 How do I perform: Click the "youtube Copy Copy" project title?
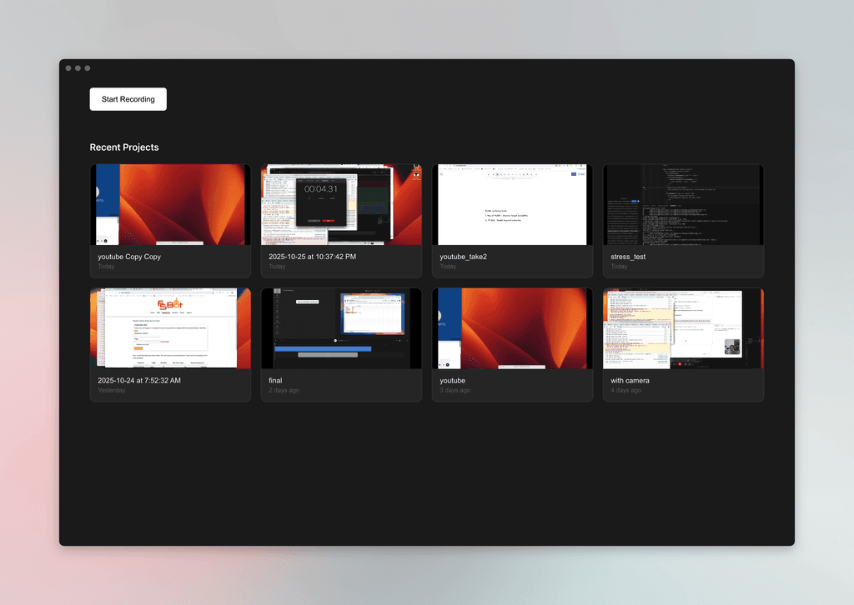coord(129,257)
